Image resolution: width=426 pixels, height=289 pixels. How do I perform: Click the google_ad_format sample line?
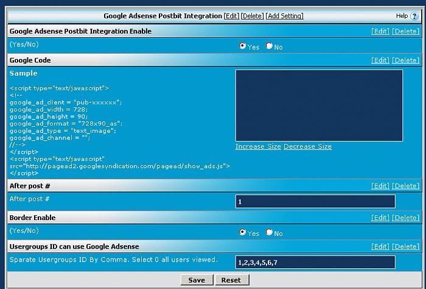(x=66, y=124)
